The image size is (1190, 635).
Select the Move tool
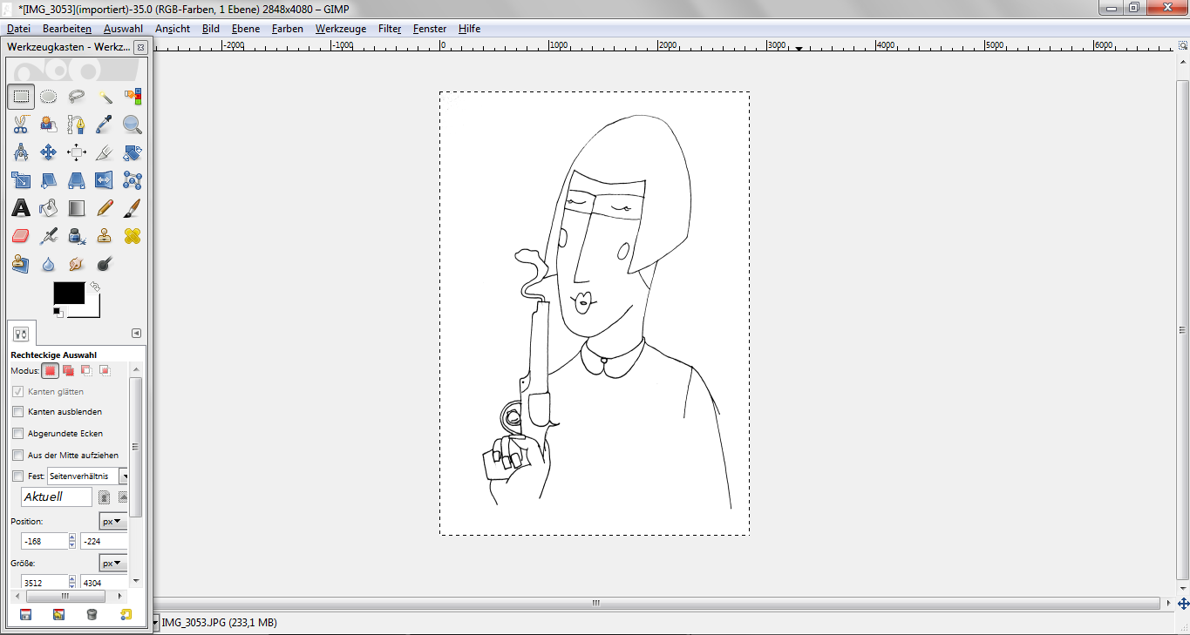(49, 152)
